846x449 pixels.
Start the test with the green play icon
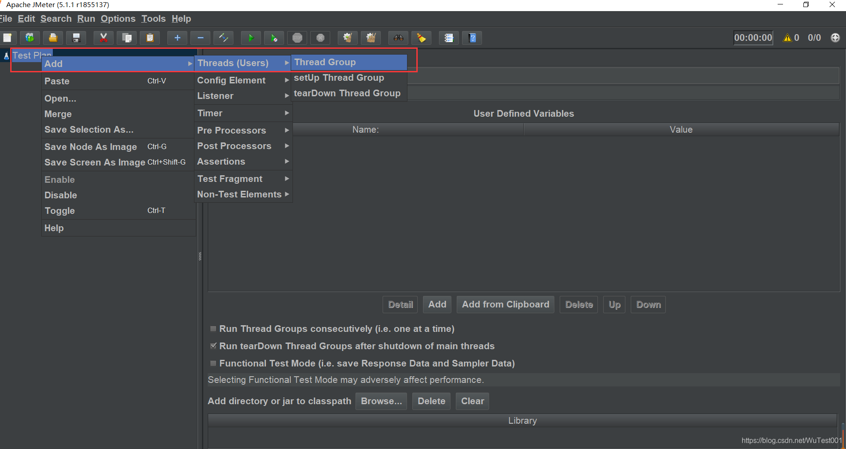(251, 38)
